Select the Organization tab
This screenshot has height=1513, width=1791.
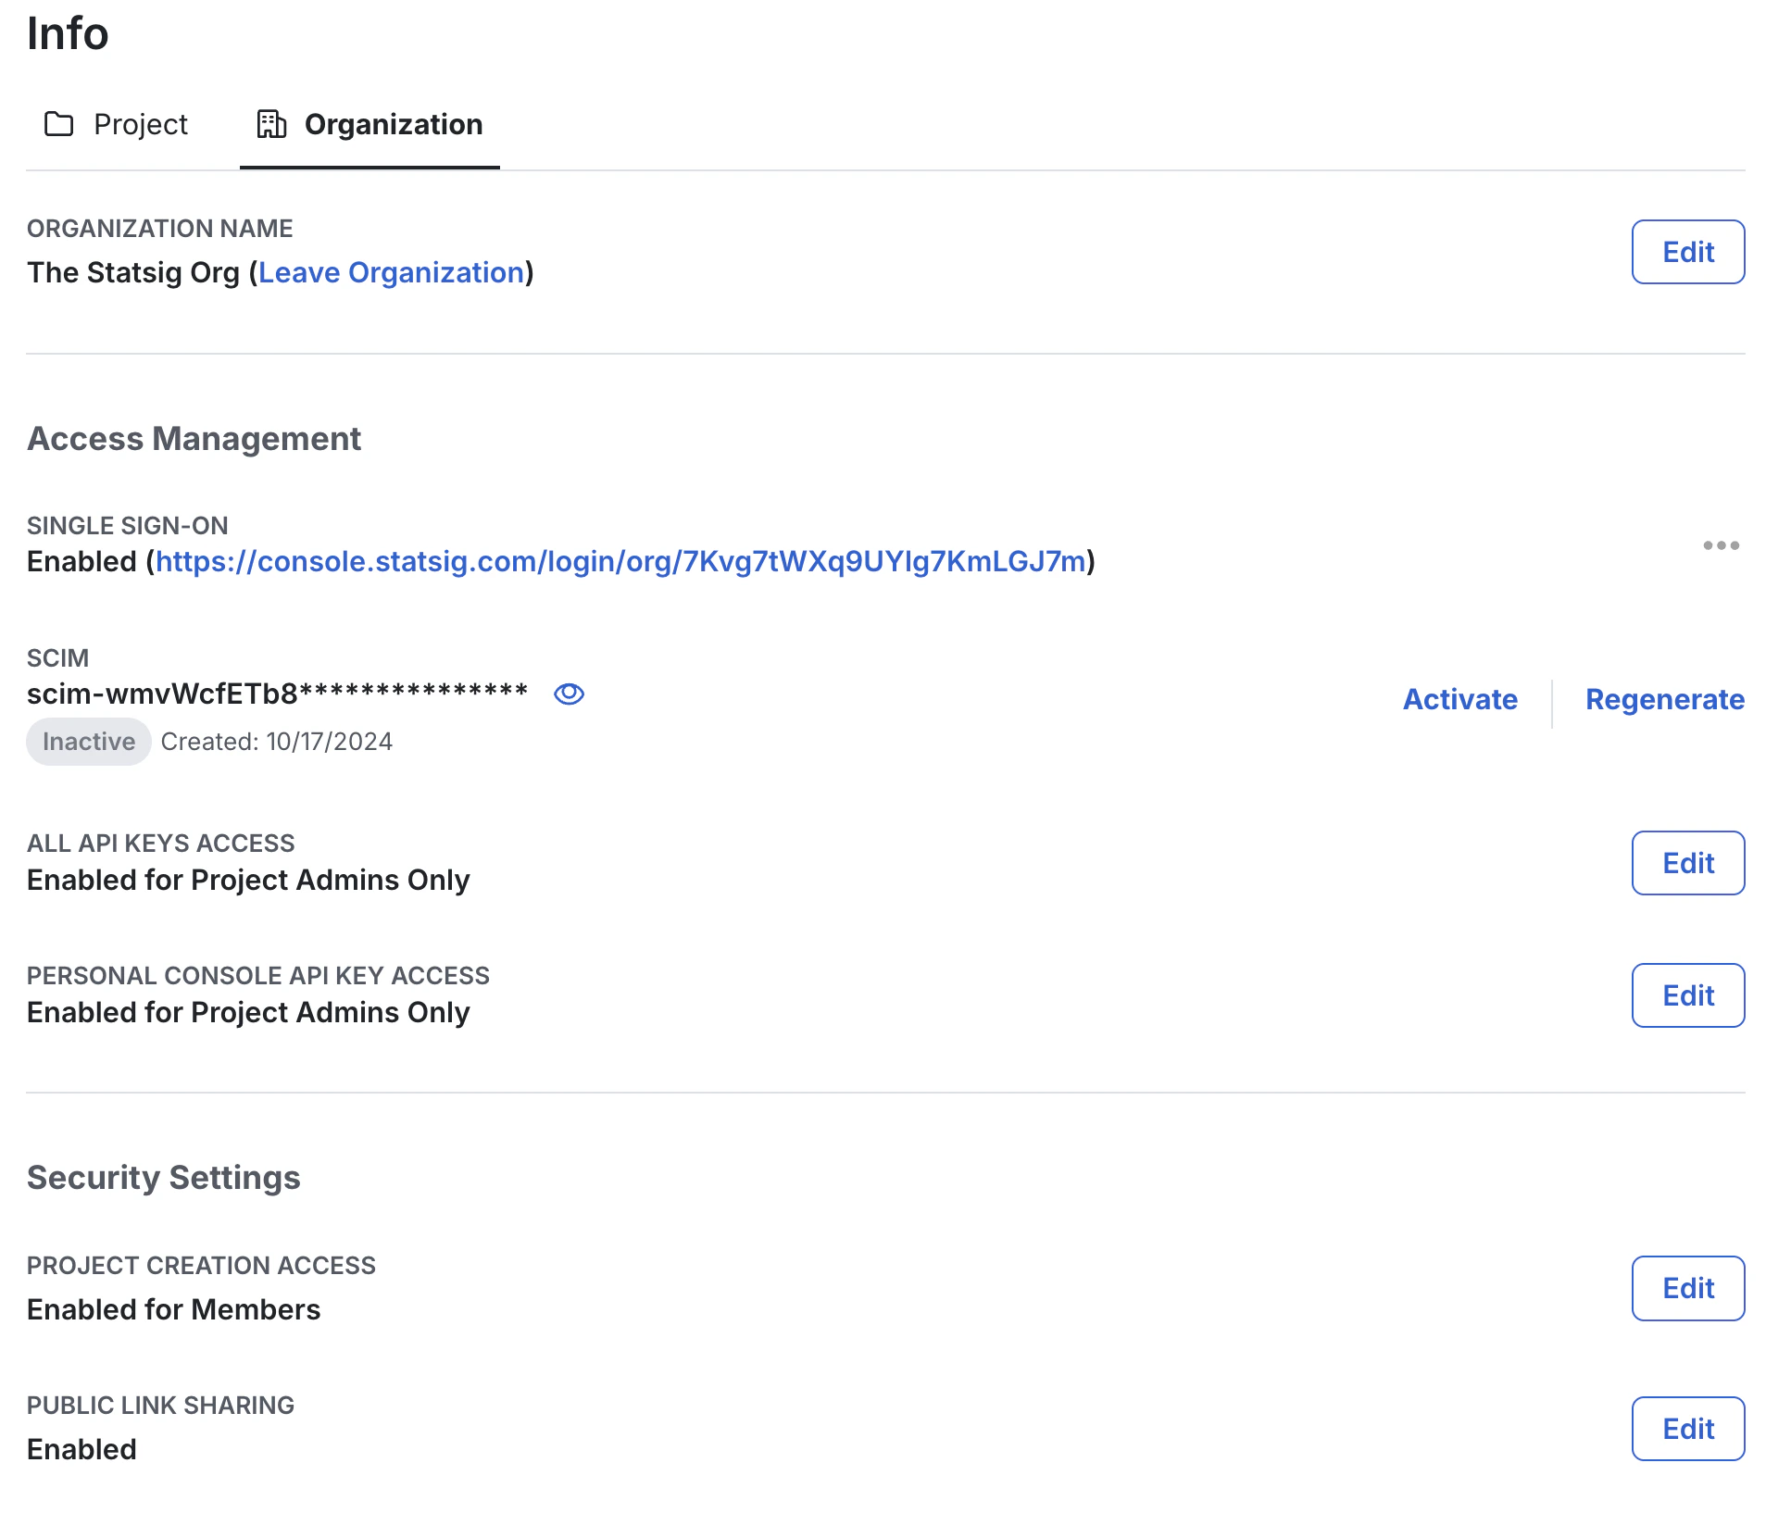(394, 124)
